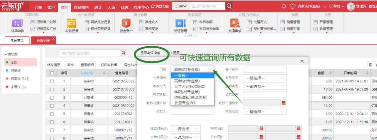Click the 显示高级搜索 button
This screenshot has height=140, width=377.
[x=150, y=53]
